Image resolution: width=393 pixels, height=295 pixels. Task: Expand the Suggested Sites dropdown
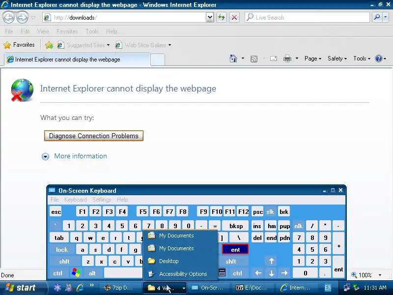[108, 45]
